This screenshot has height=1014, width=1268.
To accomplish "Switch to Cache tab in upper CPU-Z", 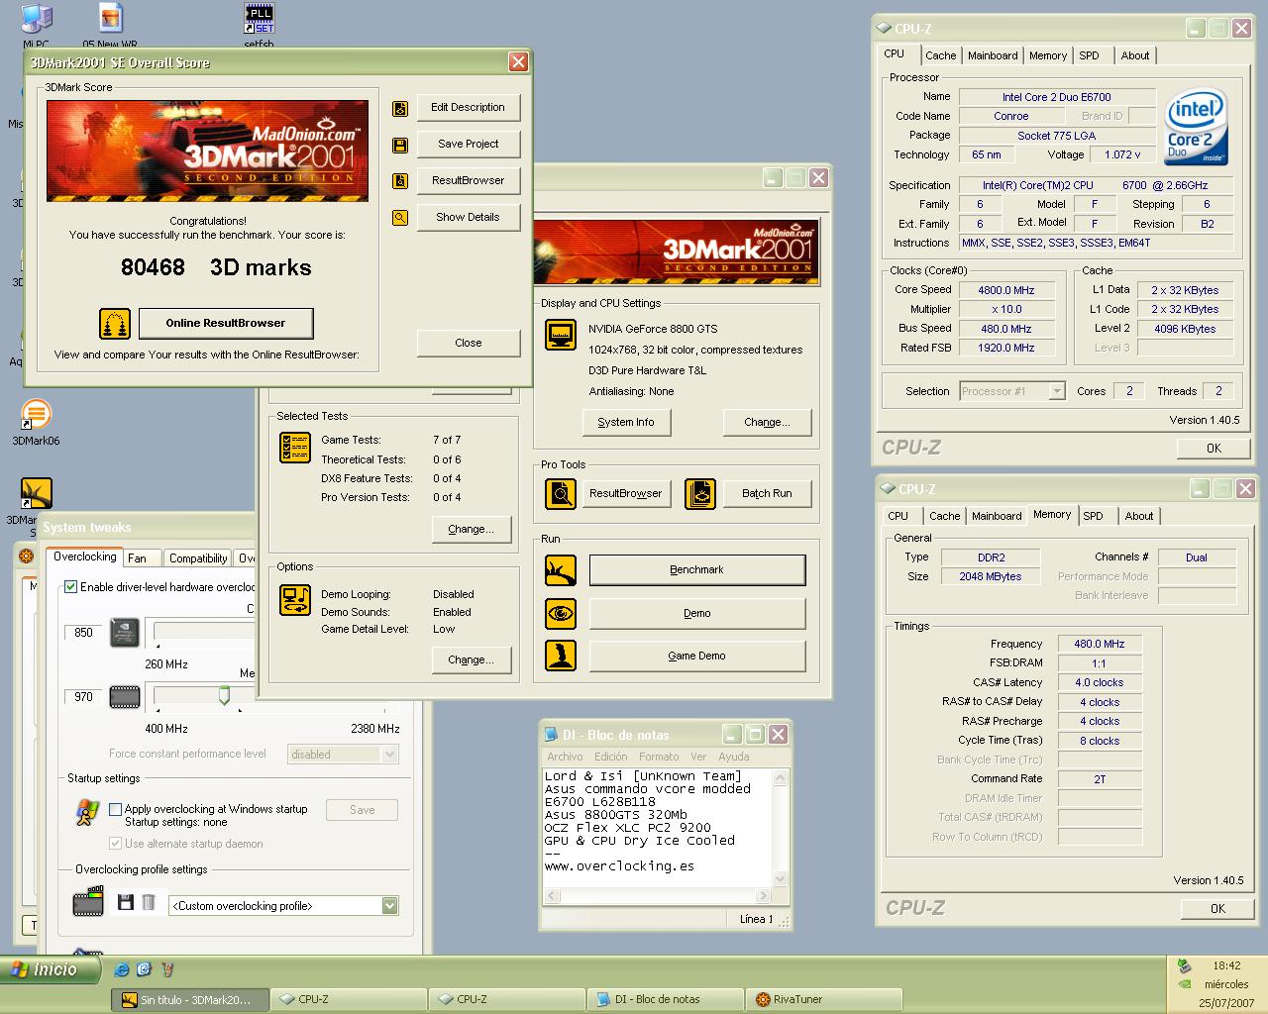I will [941, 55].
